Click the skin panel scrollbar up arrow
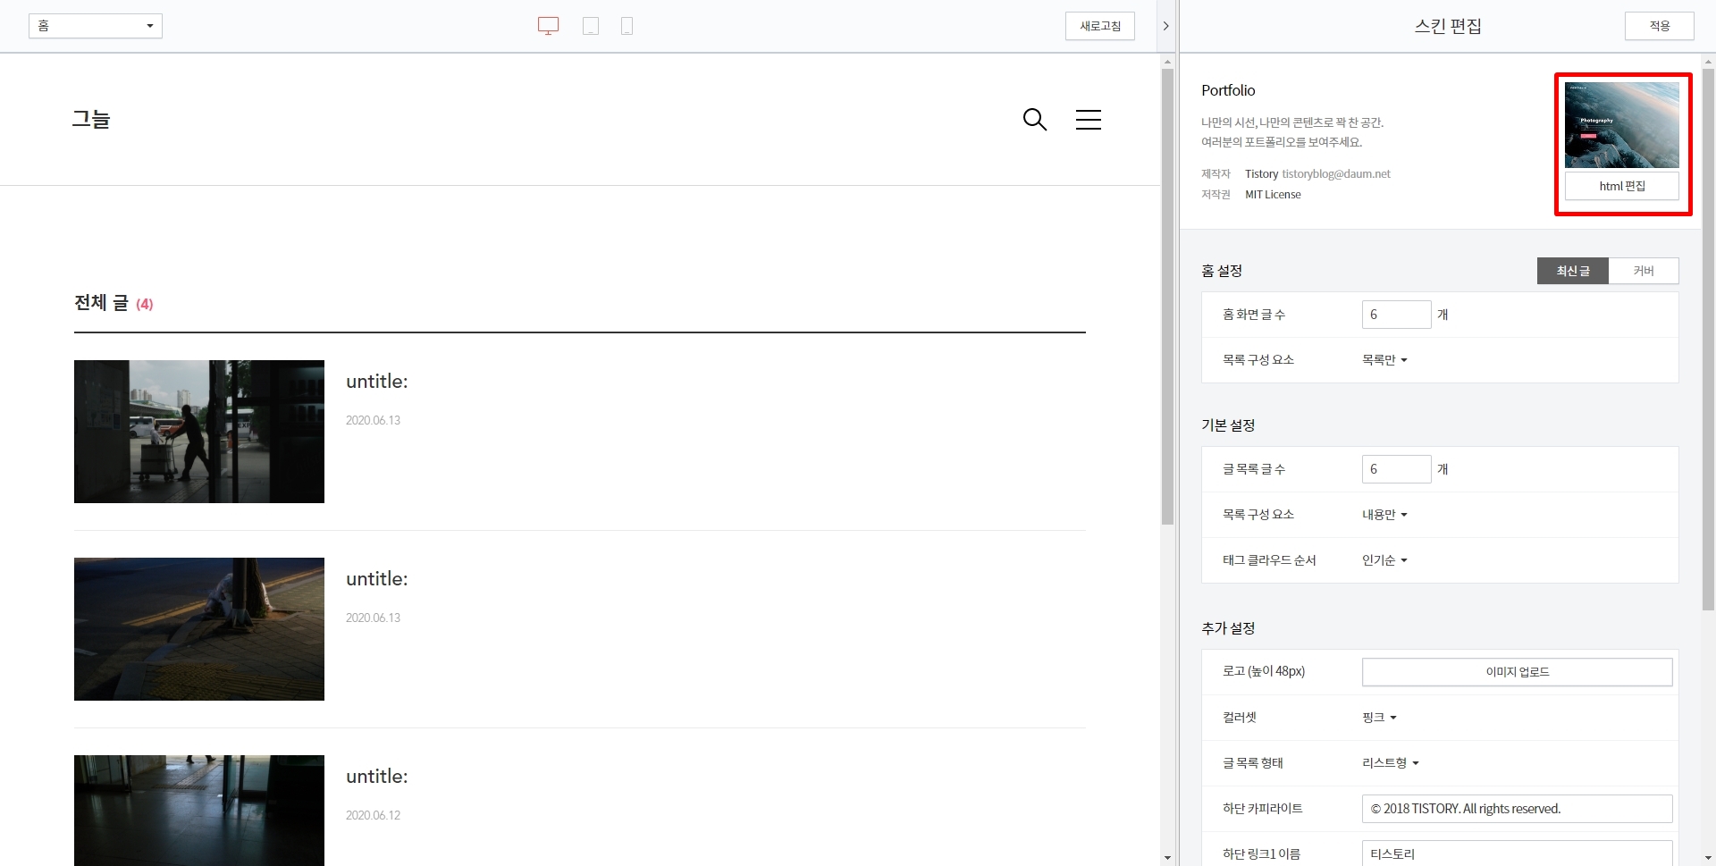 tap(1708, 62)
